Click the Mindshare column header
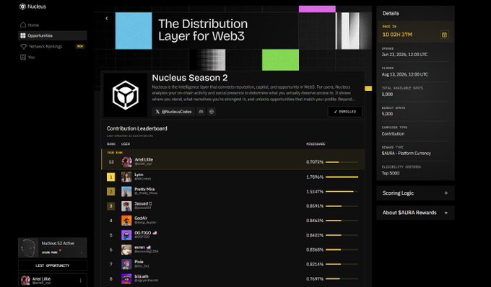Image resolution: width=491 pixels, height=287 pixels. coord(316,144)
